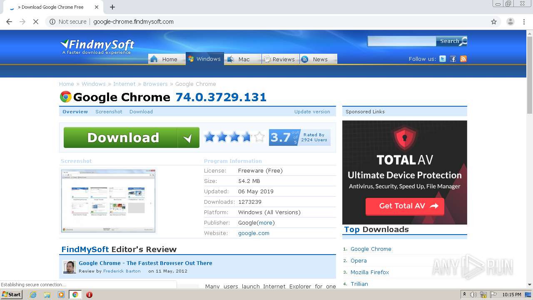Click inside the site search field
The image size is (533, 300).
coord(402,41)
